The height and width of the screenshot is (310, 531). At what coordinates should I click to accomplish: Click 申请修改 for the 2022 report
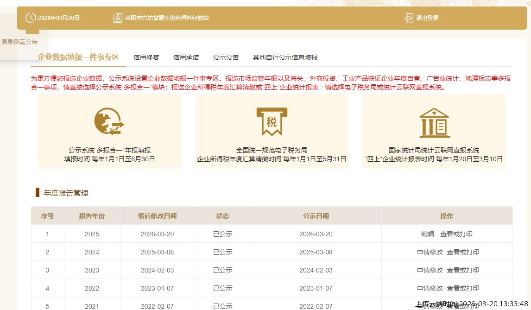point(430,288)
